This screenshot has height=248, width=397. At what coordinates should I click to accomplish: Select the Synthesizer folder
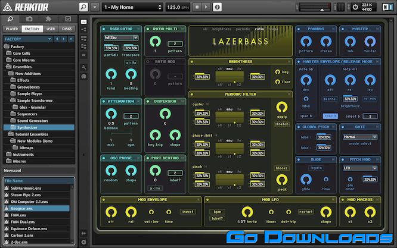[39, 127]
